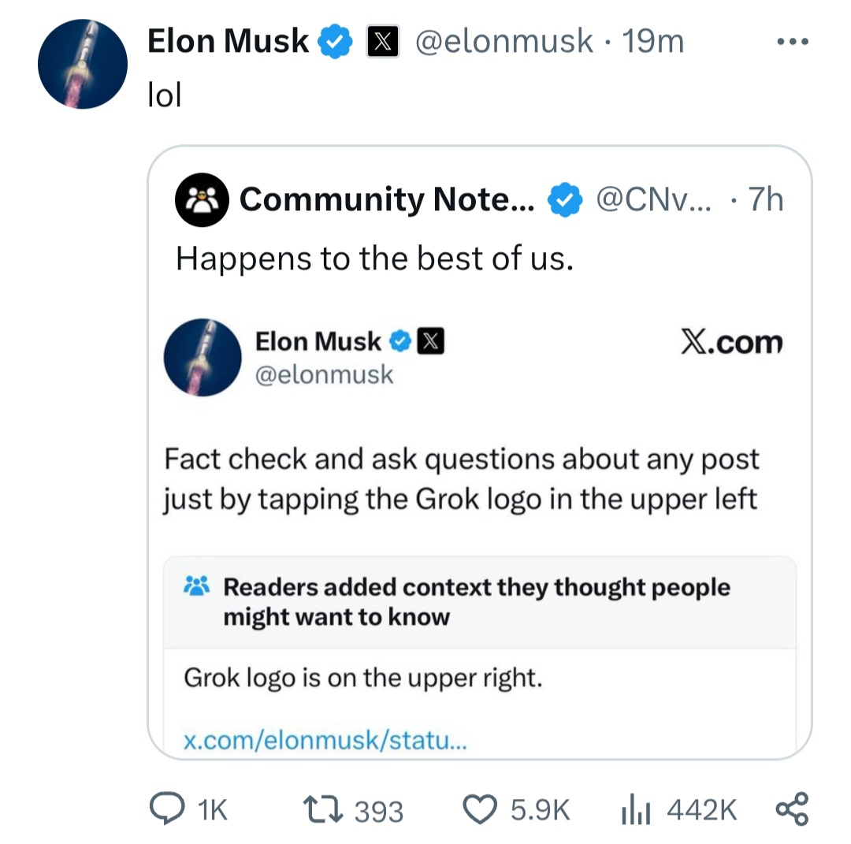Open the reply icon on Elon's tweet

pos(165,808)
